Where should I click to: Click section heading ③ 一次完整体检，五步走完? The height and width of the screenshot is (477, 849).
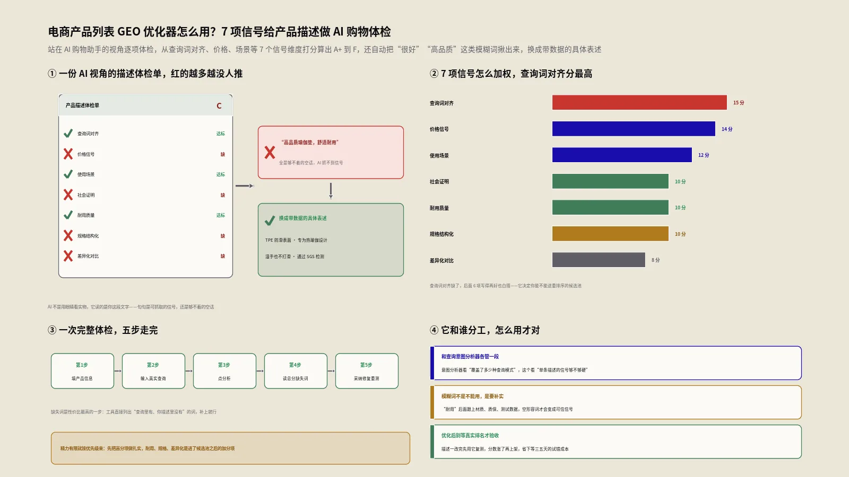click(x=102, y=330)
